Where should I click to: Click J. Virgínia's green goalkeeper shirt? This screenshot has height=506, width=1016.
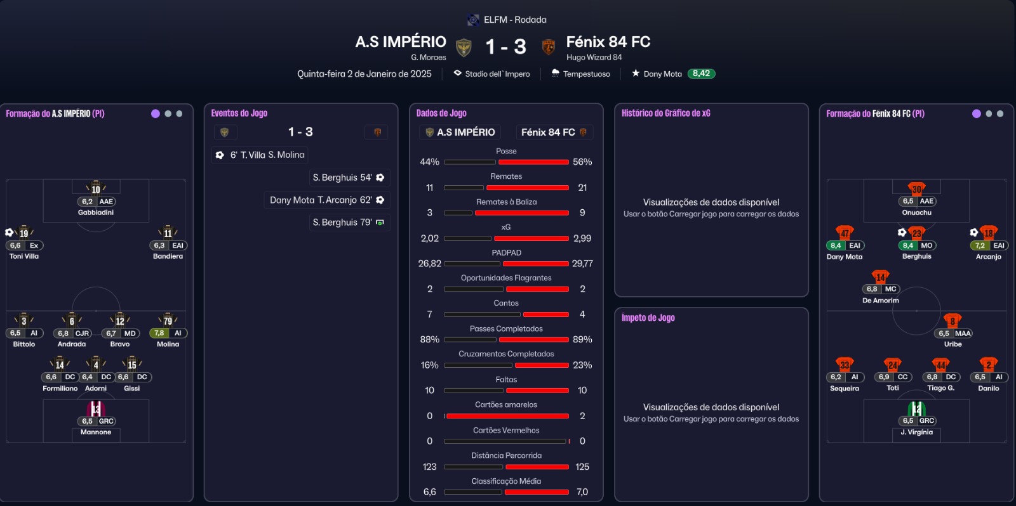916,408
